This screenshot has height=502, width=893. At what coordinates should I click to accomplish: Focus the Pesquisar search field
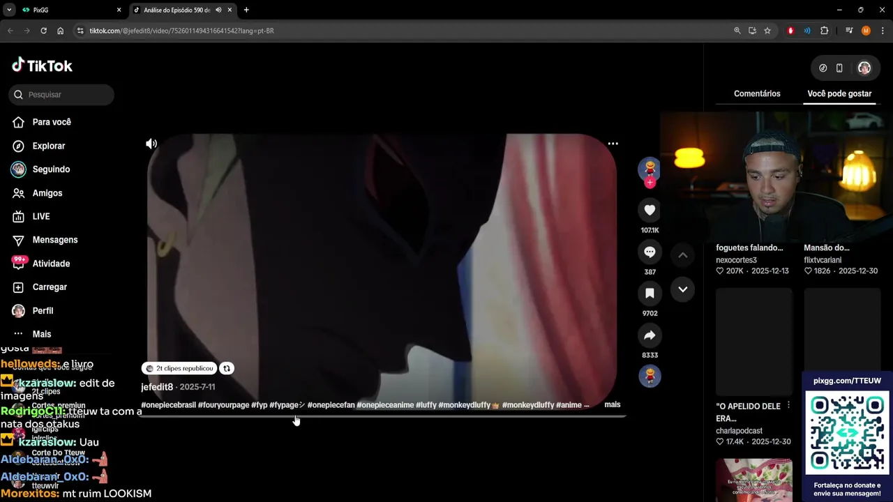[61, 94]
